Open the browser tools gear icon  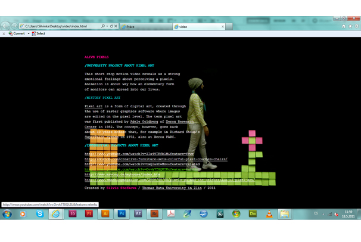click(x=356, y=26)
